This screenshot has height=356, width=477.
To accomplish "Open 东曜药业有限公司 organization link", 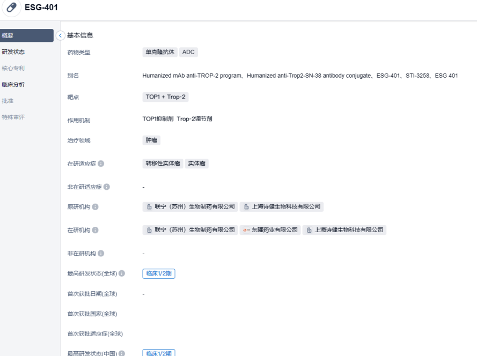I will point(270,230).
